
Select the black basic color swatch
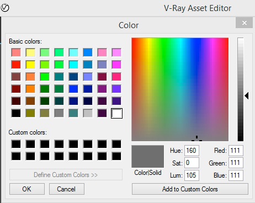point(16,113)
